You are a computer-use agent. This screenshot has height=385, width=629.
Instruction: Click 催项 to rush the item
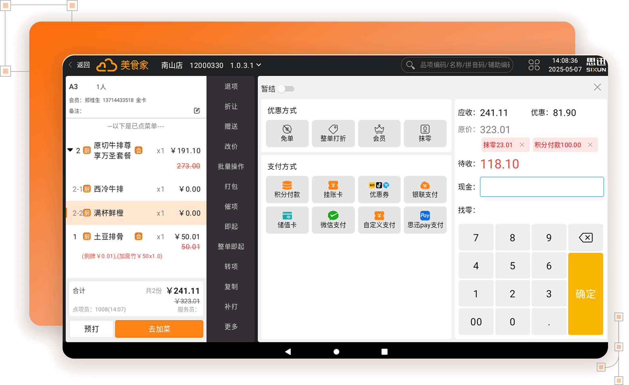coord(231,206)
